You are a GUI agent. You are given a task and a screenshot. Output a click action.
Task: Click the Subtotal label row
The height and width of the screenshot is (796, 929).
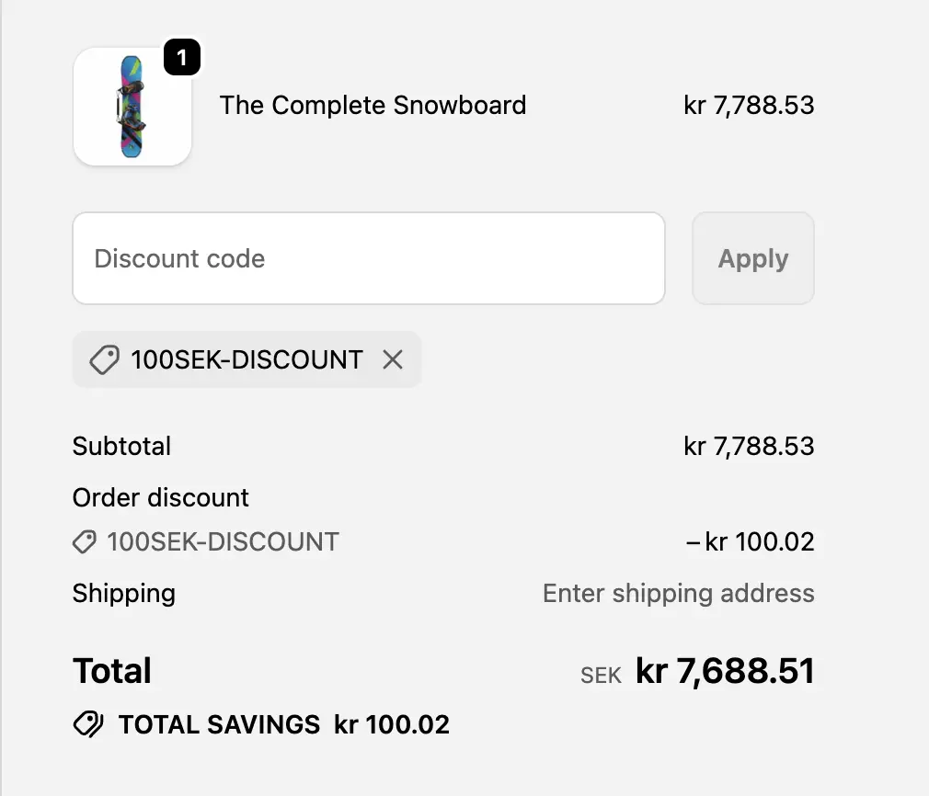coord(121,446)
